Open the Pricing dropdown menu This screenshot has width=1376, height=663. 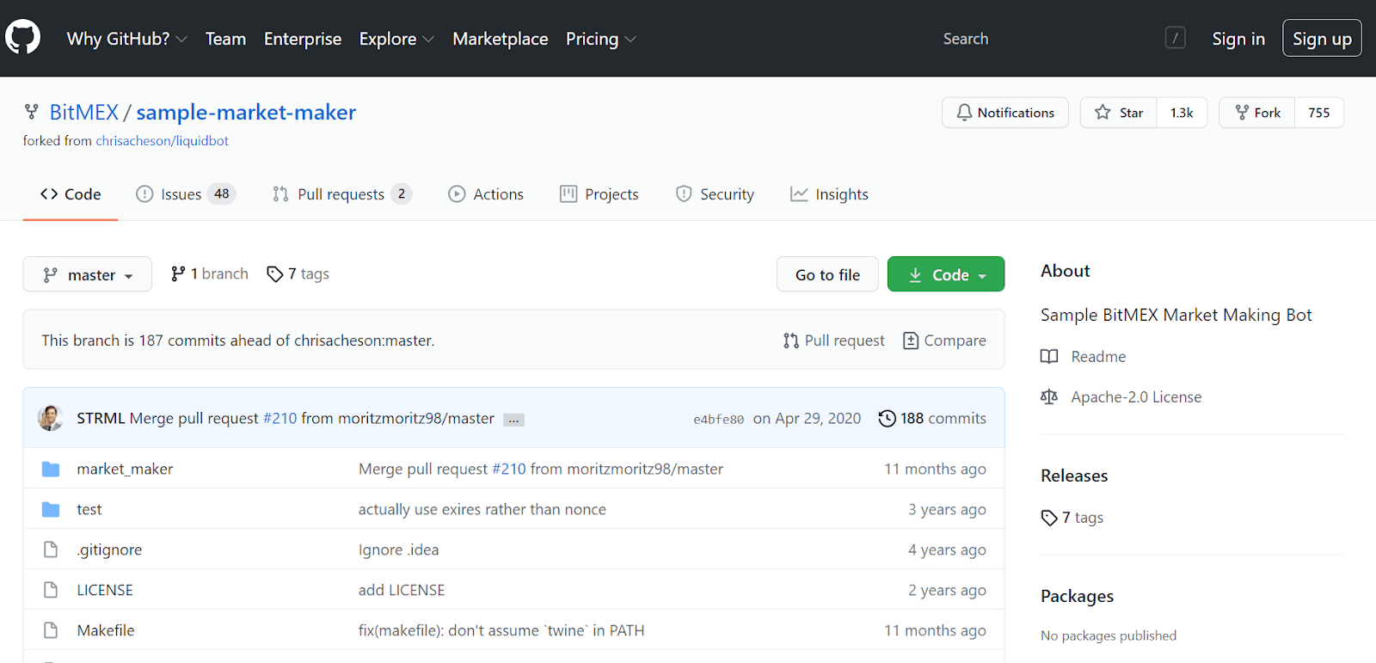(601, 39)
